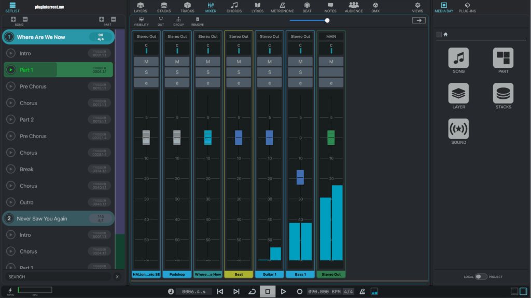The height and width of the screenshot is (298, 531).
Task: Click the Panic lightning icon
Action: click(10, 291)
